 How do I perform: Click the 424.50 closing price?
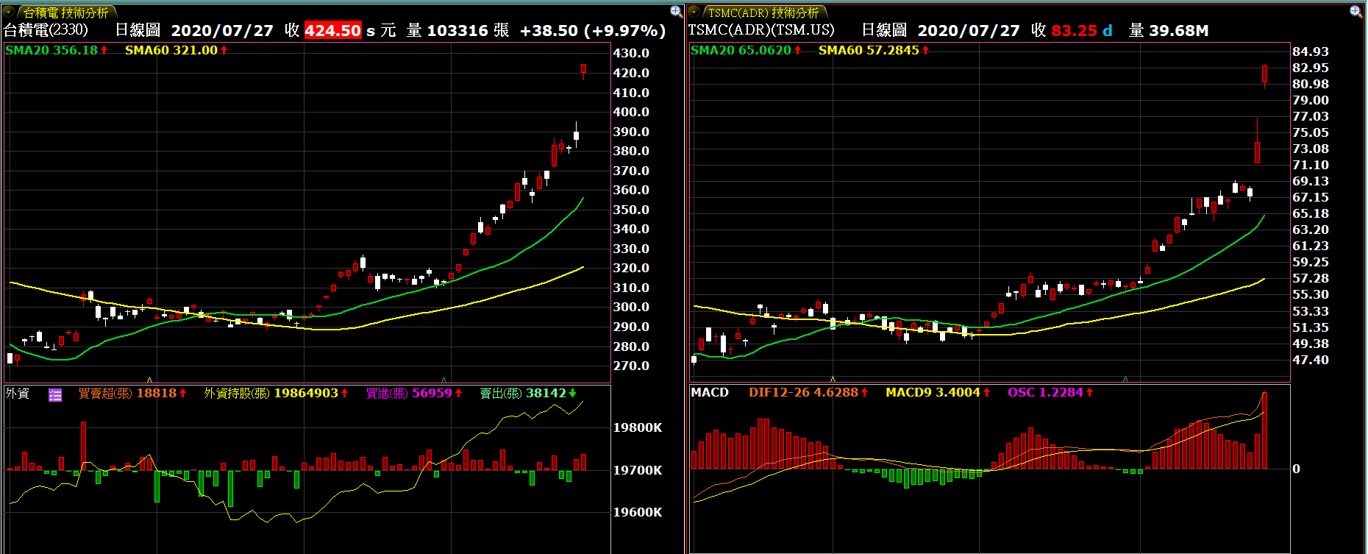click(x=332, y=30)
